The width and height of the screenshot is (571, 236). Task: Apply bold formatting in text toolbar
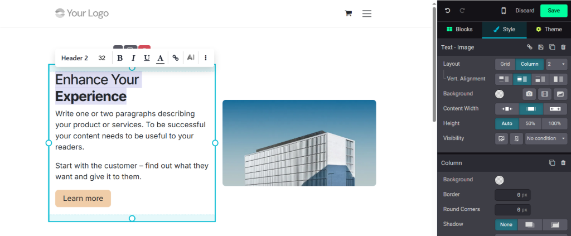pyautogui.click(x=120, y=58)
